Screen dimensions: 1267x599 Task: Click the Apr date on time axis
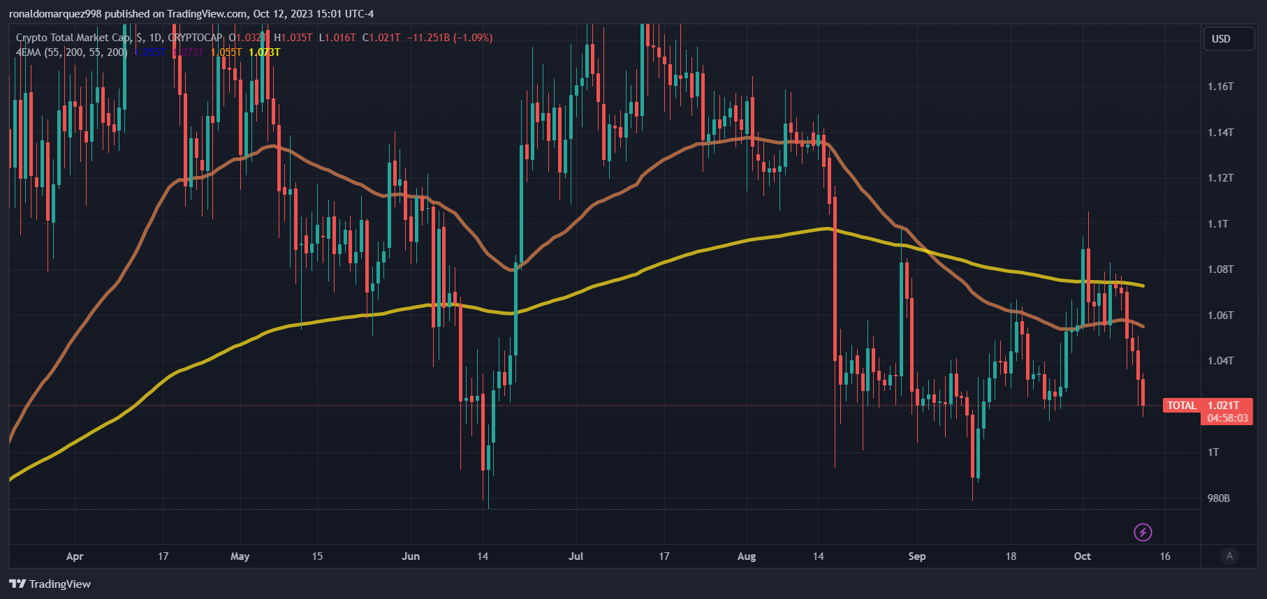(x=75, y=556)
